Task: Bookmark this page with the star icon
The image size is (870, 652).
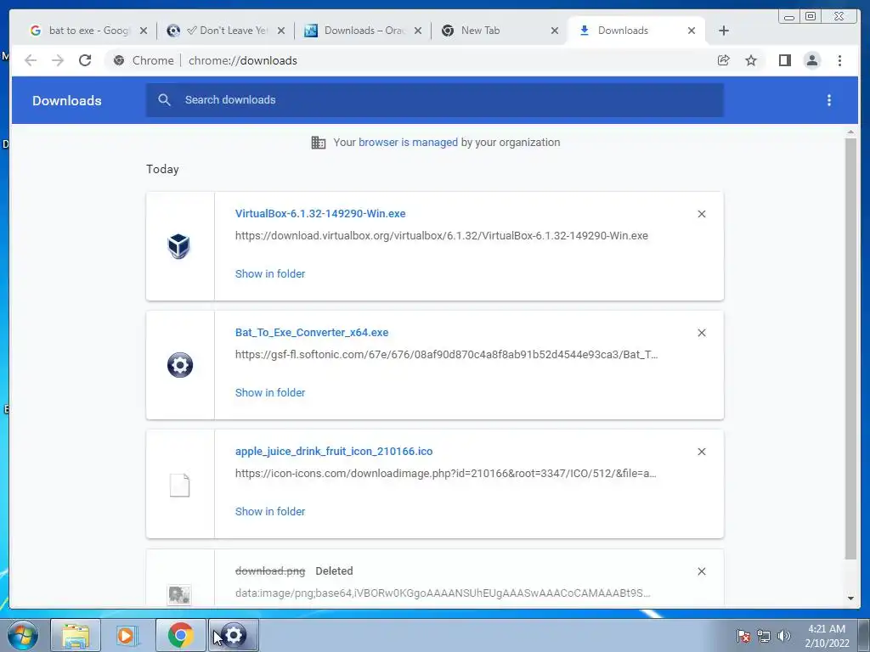Action: pyautogui.click(x=751, y=60)
